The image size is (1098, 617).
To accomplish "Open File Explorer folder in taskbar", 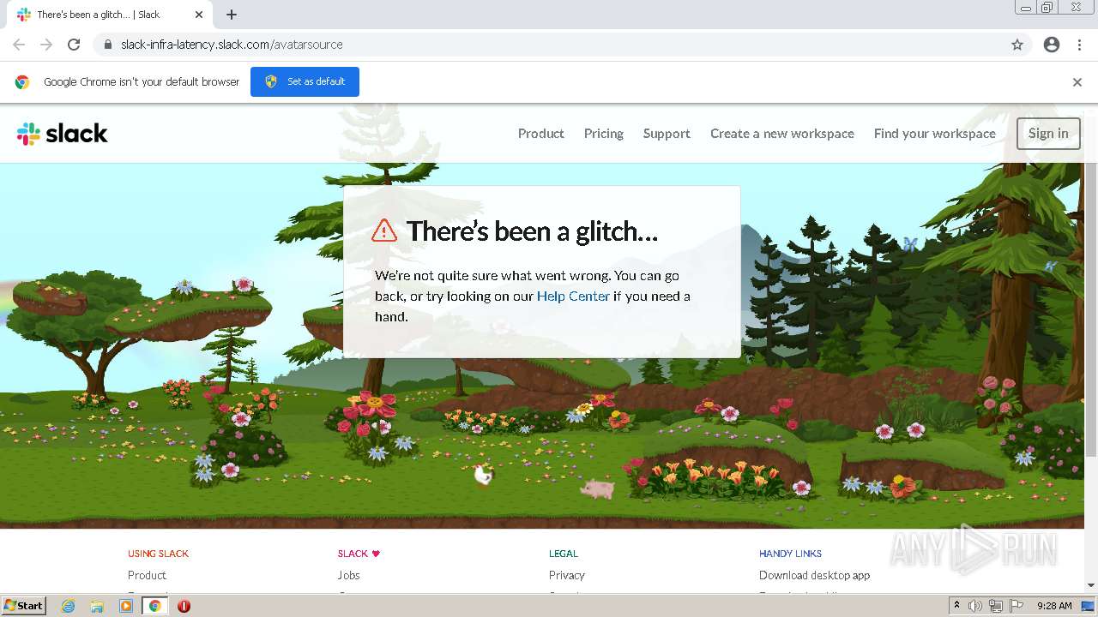I will pos(97,606).
